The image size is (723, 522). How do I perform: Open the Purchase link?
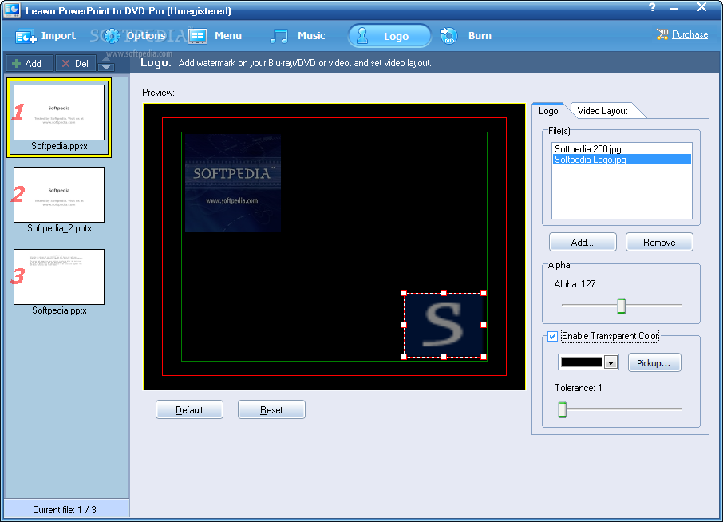689,34
